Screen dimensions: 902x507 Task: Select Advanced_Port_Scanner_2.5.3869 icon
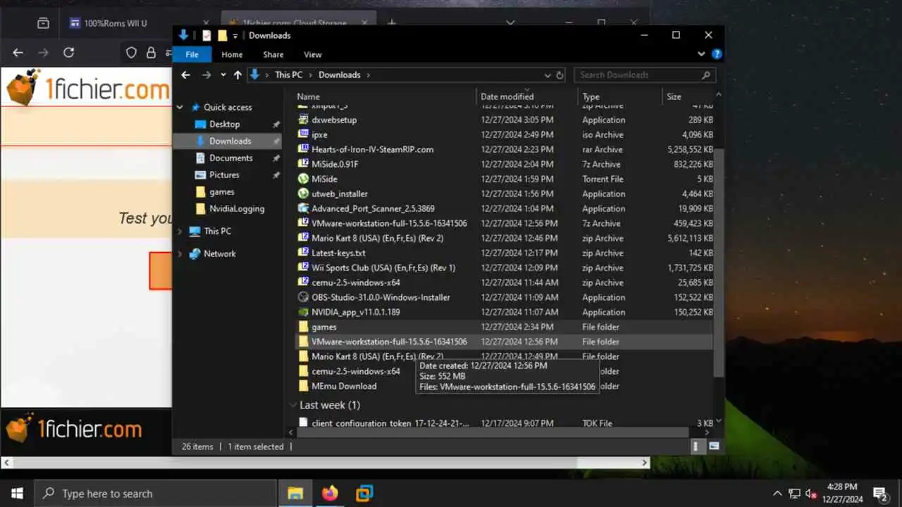[x=304, y=208]
